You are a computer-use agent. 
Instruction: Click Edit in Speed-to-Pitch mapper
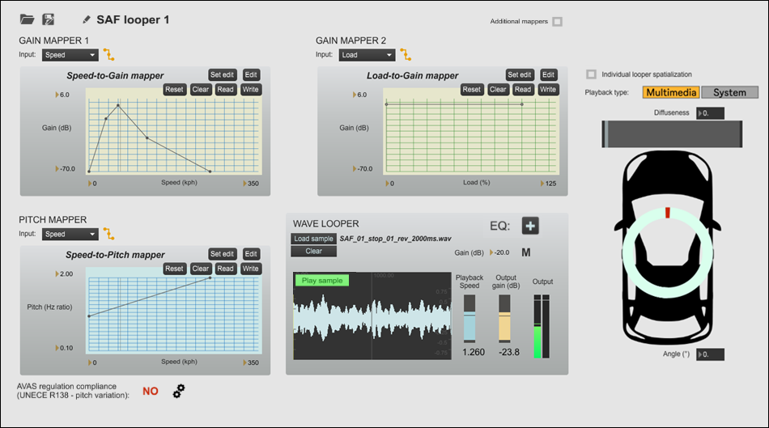click(251, 254)
